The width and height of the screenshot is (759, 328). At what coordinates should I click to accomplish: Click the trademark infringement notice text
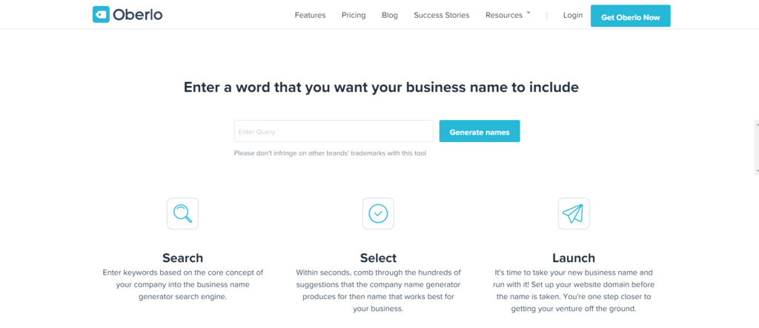pyautogui.click(x=330, y=153)
